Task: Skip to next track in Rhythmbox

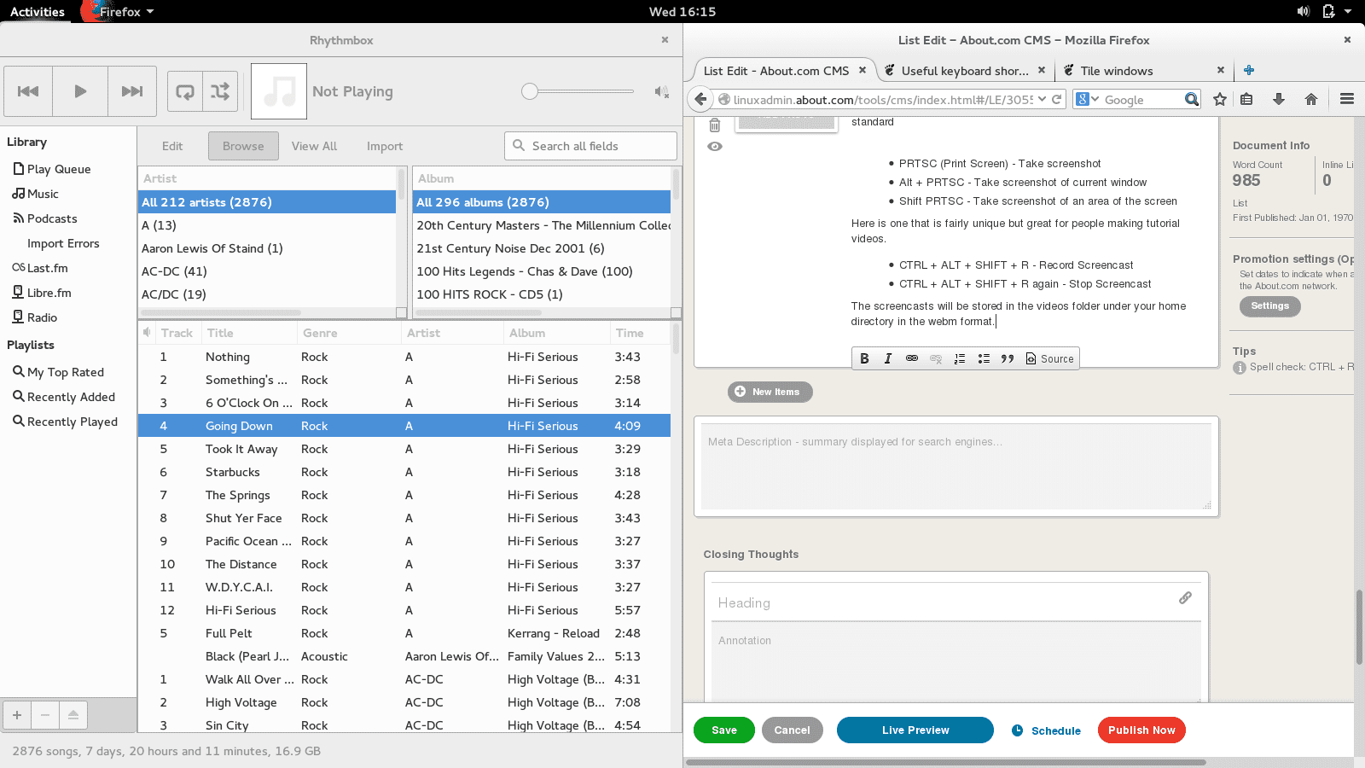Action: pyautogui.click(x=132, y=91)
